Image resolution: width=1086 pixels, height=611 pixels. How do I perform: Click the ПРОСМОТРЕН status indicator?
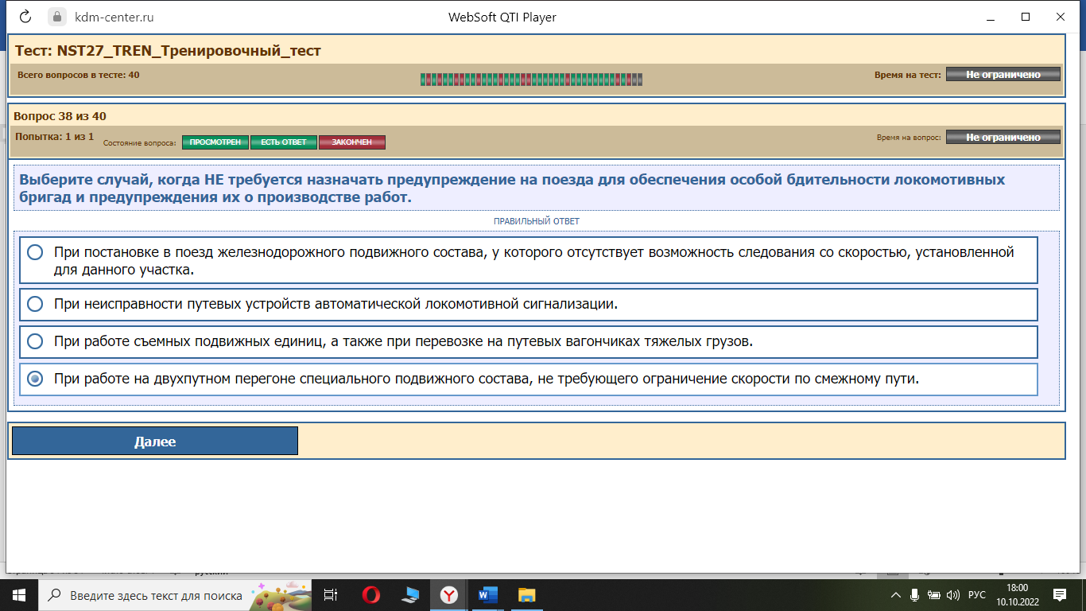[215, 142]
